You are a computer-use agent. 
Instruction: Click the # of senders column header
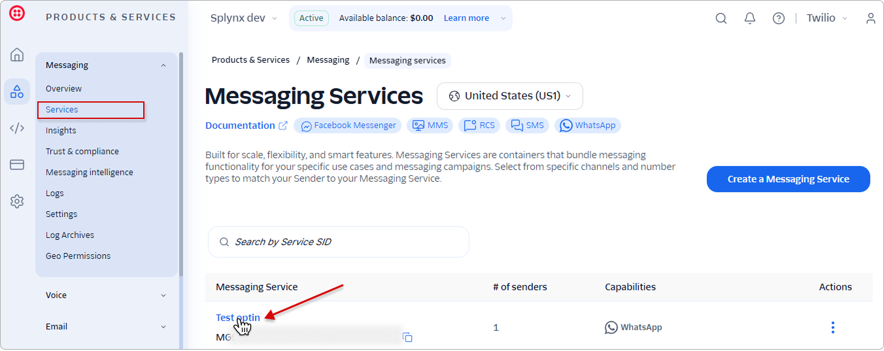click(520, 287)
